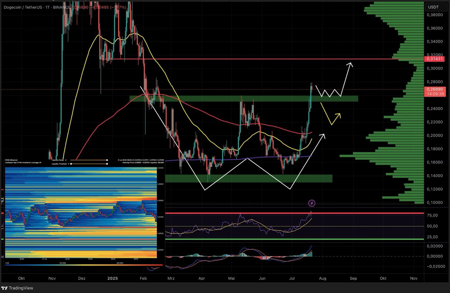Click the MACD 0,00000 scale label
This screenshot has height=293, width=450.
(x=435, y=256)
